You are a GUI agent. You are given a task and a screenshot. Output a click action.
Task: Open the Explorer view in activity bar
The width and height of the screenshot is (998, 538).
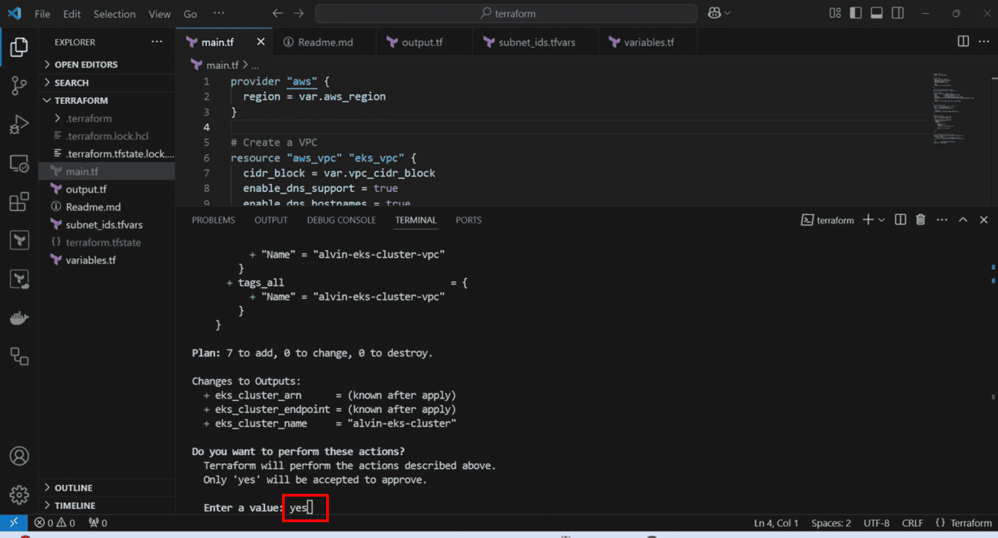coord(19,47)
